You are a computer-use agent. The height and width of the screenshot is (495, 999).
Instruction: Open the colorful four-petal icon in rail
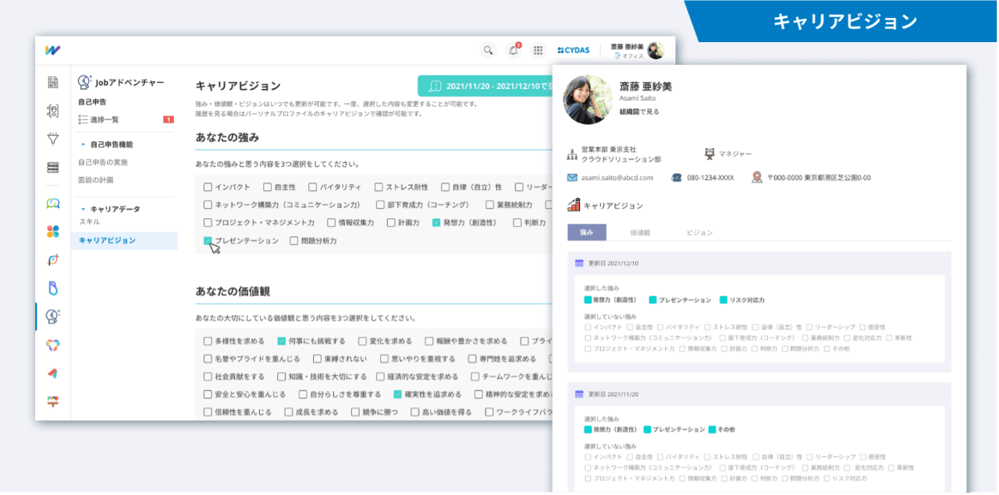[x=53, y=232]
